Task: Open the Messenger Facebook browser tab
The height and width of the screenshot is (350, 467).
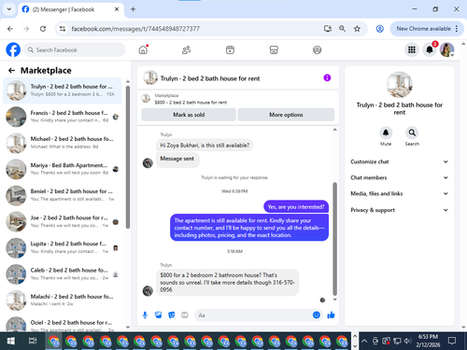Action: (71, 9)
